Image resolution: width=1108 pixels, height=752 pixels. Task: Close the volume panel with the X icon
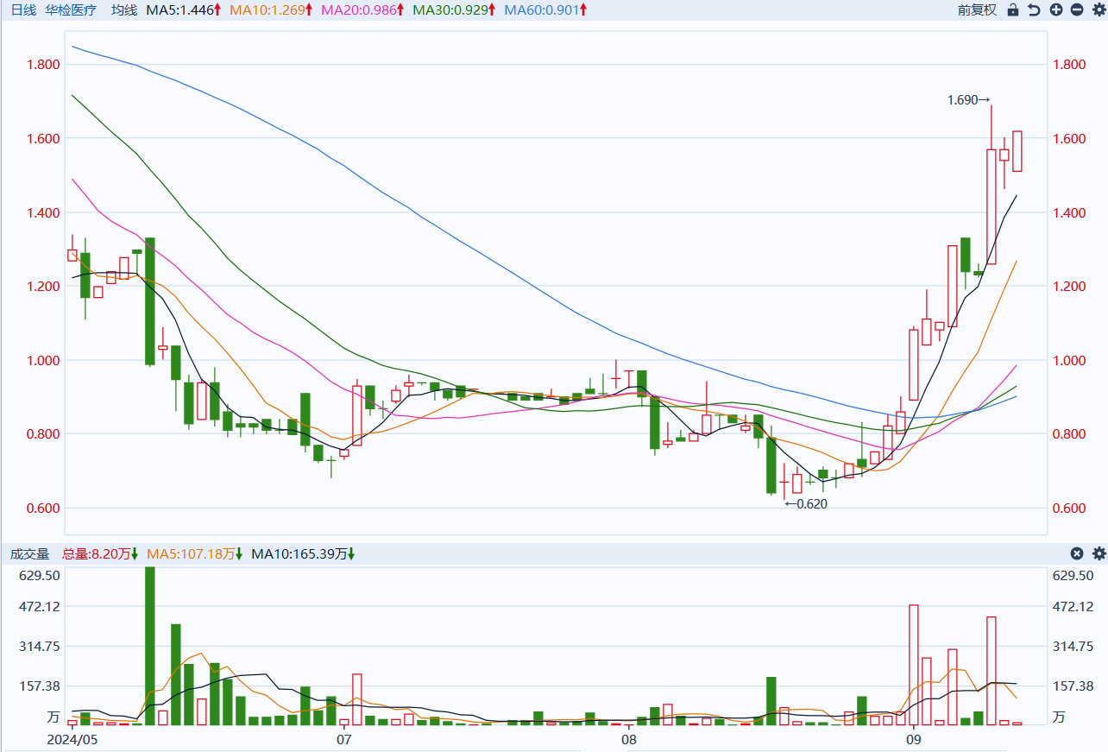click(1077, 553)
